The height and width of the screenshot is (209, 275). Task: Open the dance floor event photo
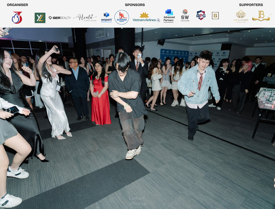click(137, 118)
